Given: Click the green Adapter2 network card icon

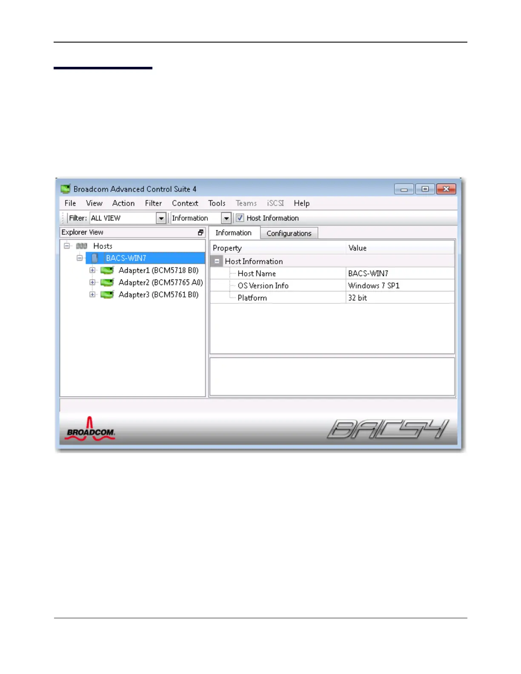Looking at the screenshot, I should (107, 283).
